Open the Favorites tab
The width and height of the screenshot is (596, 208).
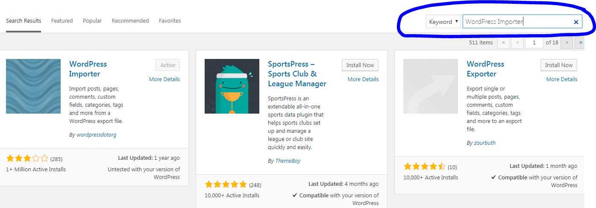point(170,21)
